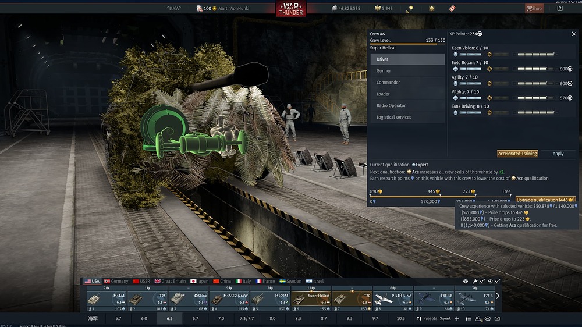The height and width of the screenshot is (327, 582).
Task: Apply the crew skill changes
Action: tap(558, 153)
